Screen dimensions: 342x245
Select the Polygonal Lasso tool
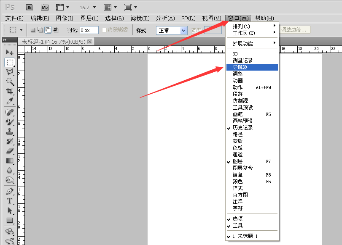(x=10, y=72)
